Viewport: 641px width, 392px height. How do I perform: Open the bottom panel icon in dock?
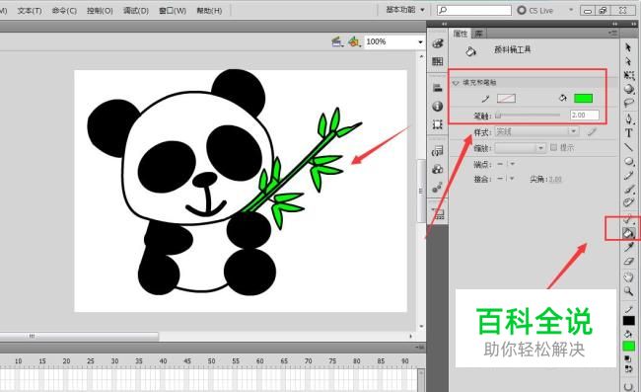[x=438, y=213]
